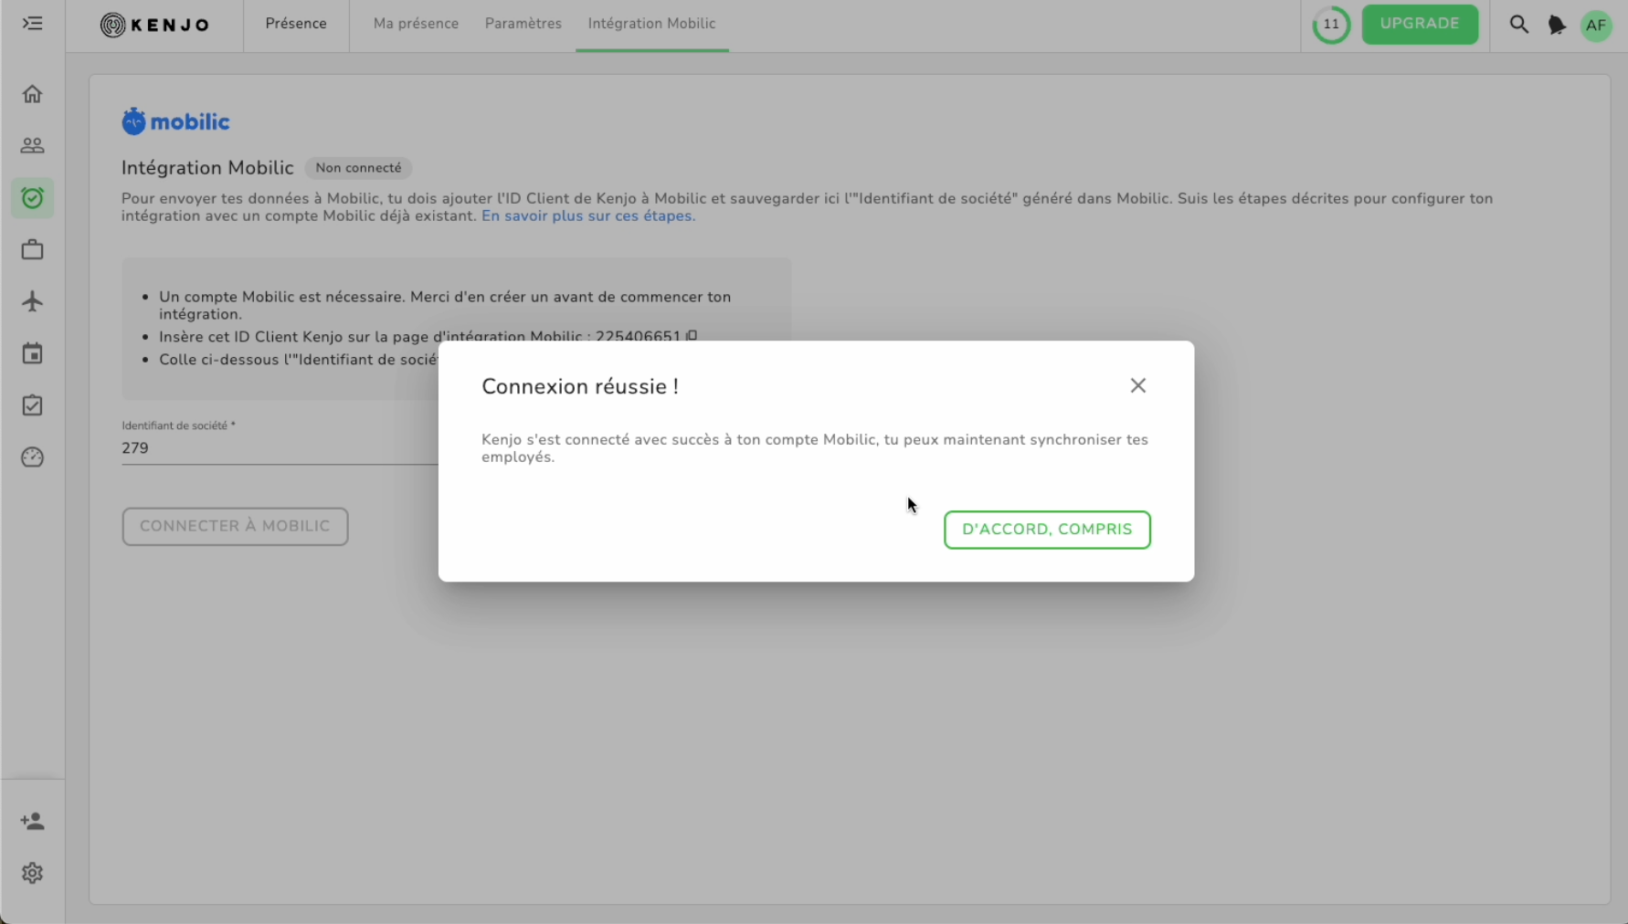The width and height of the screenshot is (1628, 924).
Task: Open the AF user avatar menu
Action: pyautogui.click(x=1596, y=25)
